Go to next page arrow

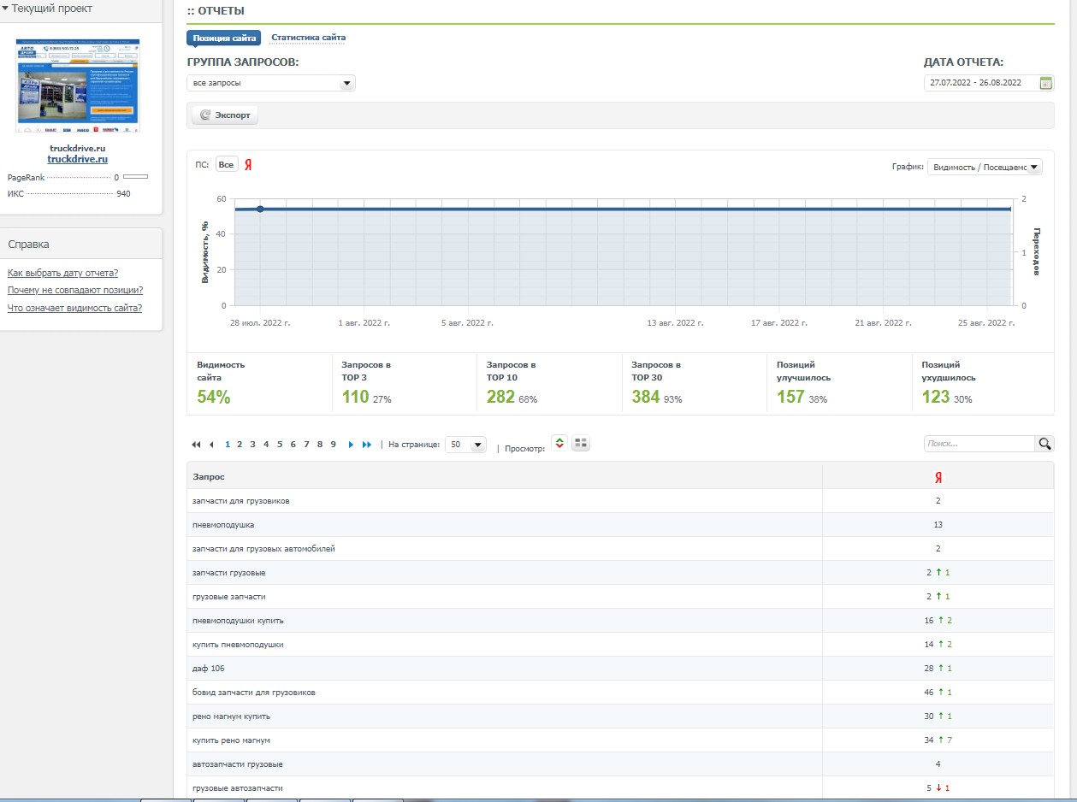pos(351,445)
